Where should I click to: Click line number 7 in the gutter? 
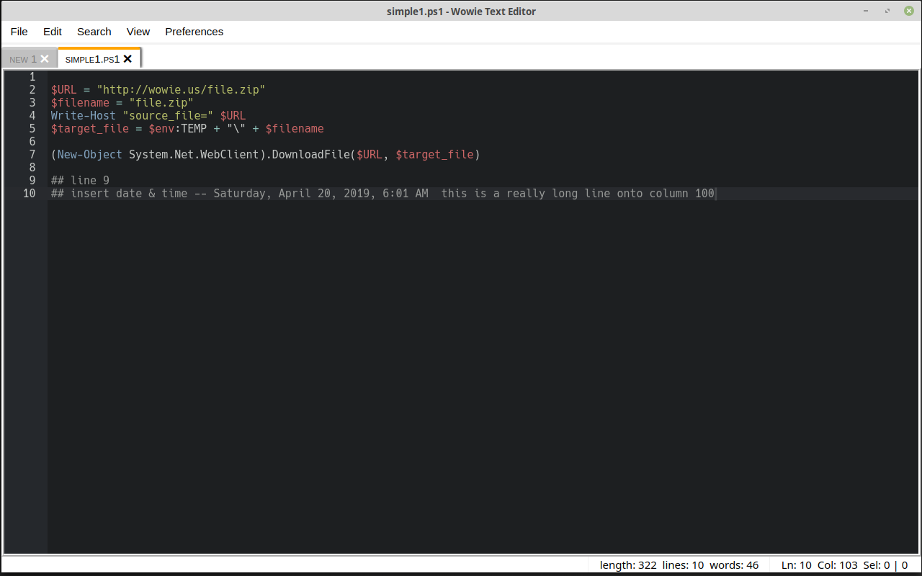tap(32, 155)
